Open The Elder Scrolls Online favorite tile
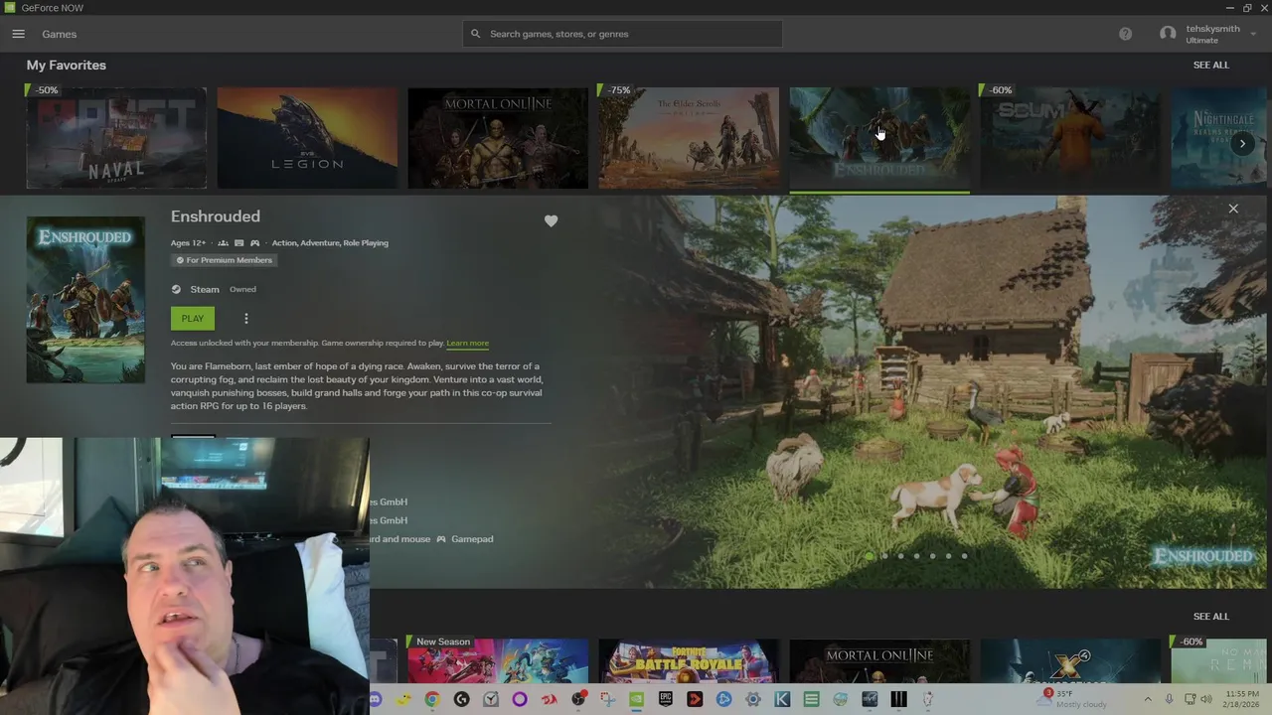The width and height of the screenshot is (1272, 715). point(689,138)
